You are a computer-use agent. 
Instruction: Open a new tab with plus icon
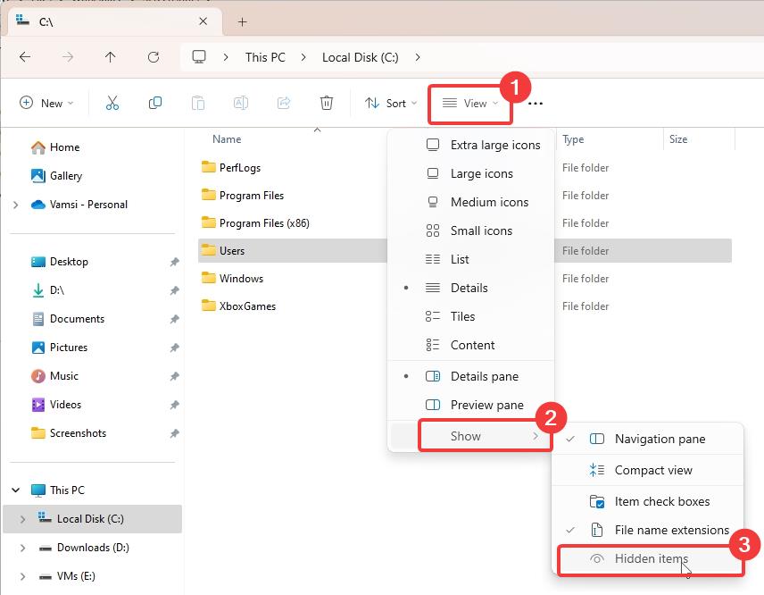[x=242, y=22]
